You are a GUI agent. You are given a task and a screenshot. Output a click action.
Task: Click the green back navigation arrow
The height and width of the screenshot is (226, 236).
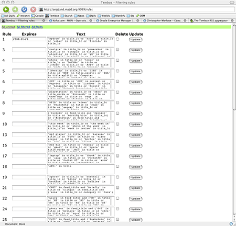(x=6, y=9)
